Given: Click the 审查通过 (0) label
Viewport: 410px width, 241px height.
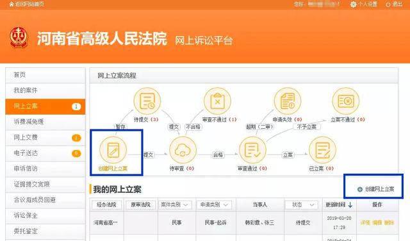Looking at the screenshot, I should click(x=252, y=169).
